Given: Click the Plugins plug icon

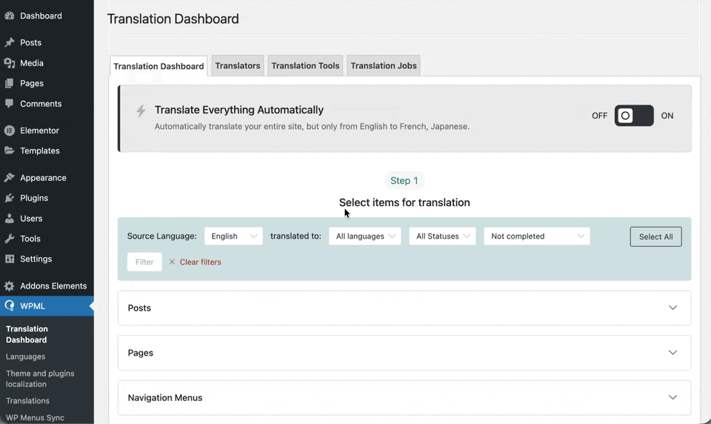Looking at the screenshot, I should pyautogui.click(x=9, y=198).
